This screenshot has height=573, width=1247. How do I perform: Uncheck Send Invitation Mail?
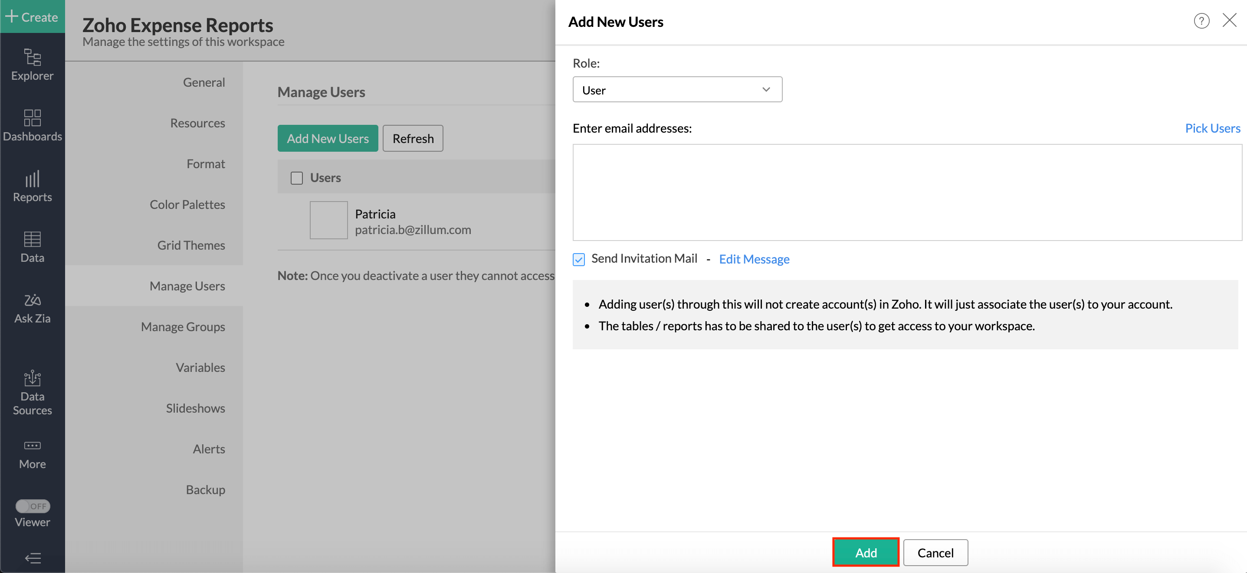tap(578, 259)
